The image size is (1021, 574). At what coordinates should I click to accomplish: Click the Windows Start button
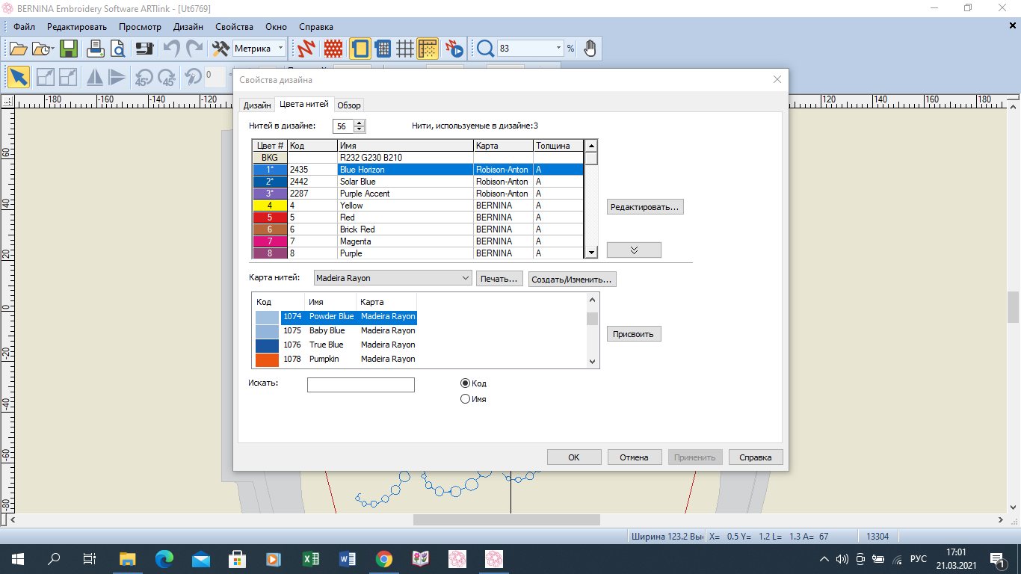click(x=18, y=558)
